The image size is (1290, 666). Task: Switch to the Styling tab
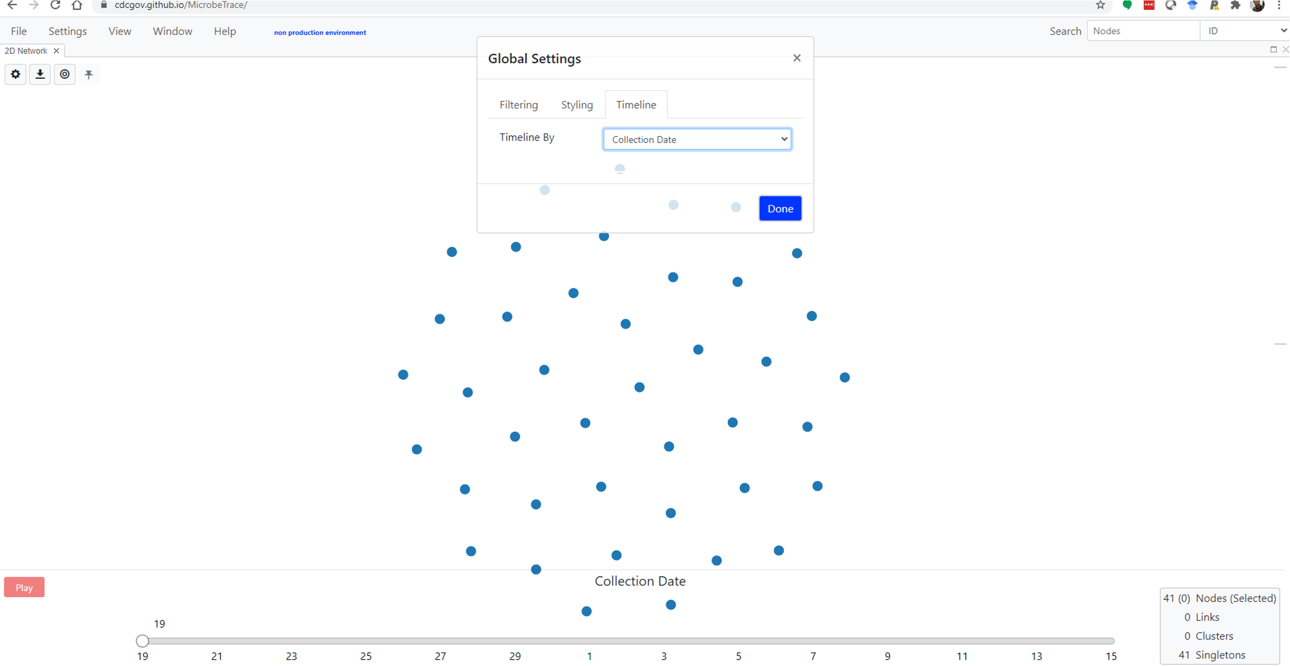tap(577, 105)
